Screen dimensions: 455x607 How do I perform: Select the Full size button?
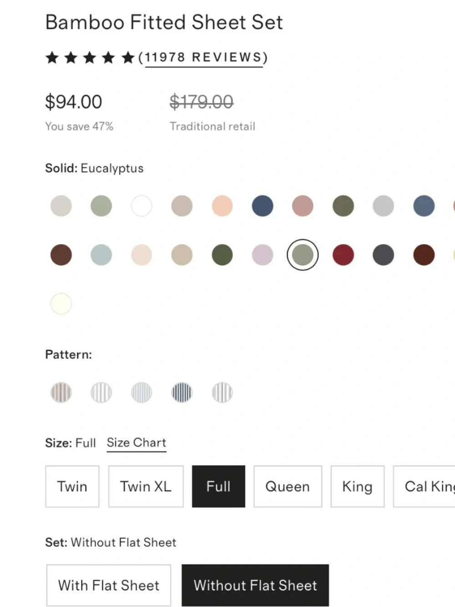[x=218, y=486]
